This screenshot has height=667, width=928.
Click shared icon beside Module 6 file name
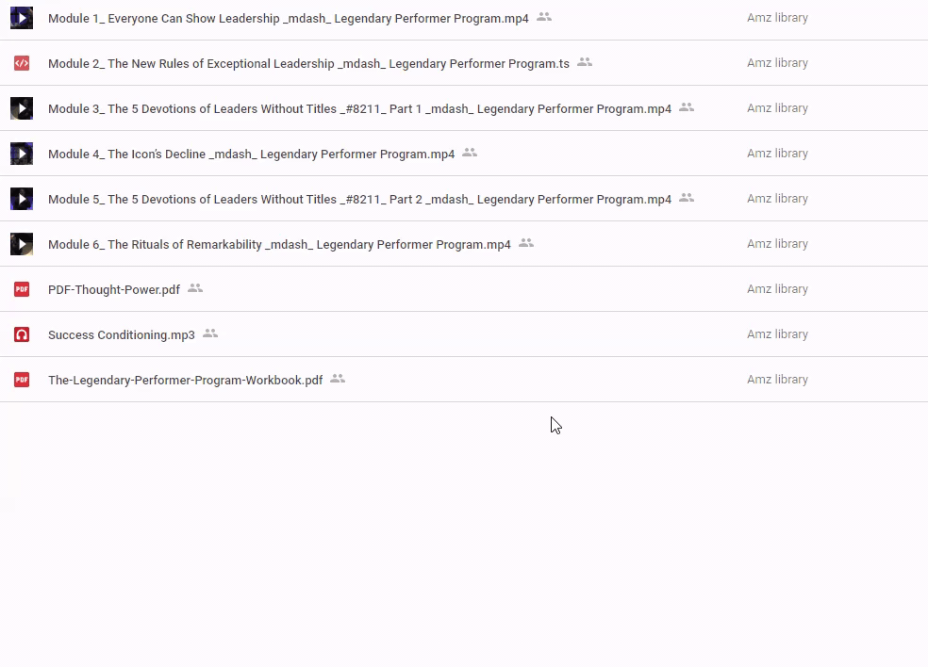(526, 243)
